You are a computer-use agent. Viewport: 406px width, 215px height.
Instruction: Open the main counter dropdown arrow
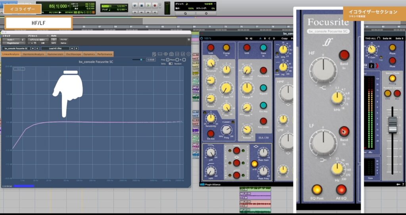tap(68, 6)
